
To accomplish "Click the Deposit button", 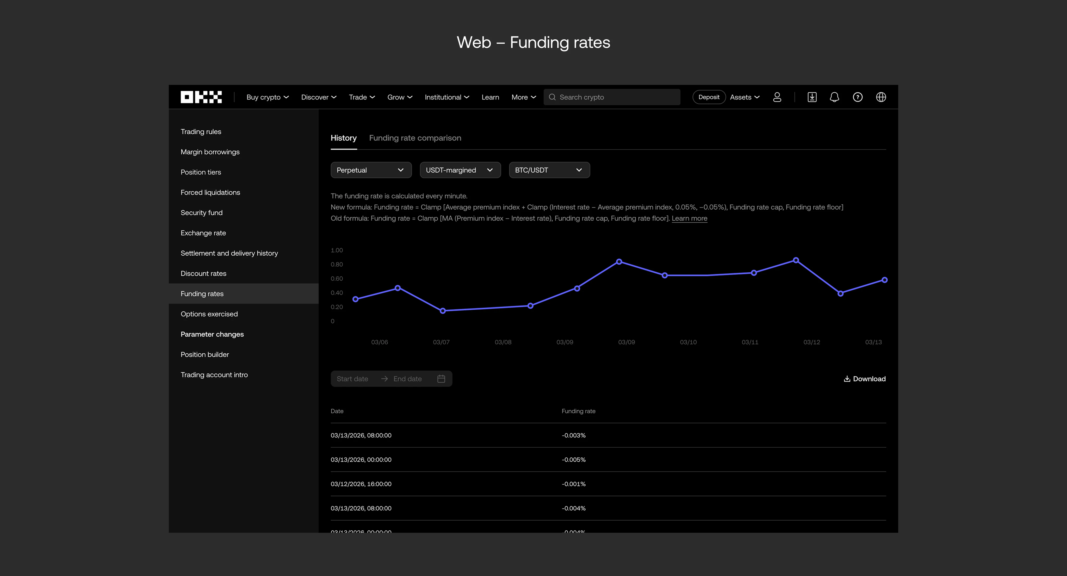I will [x=709, y=97].
